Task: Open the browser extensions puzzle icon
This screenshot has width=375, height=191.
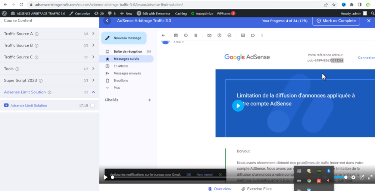Action: coord(351,4)
